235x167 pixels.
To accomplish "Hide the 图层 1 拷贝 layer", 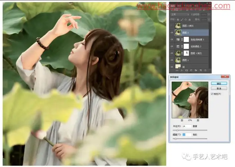I will [172, 53].
